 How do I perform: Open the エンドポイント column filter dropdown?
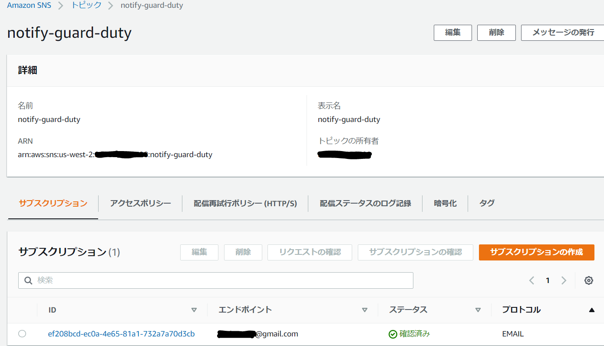coord(365,310)
